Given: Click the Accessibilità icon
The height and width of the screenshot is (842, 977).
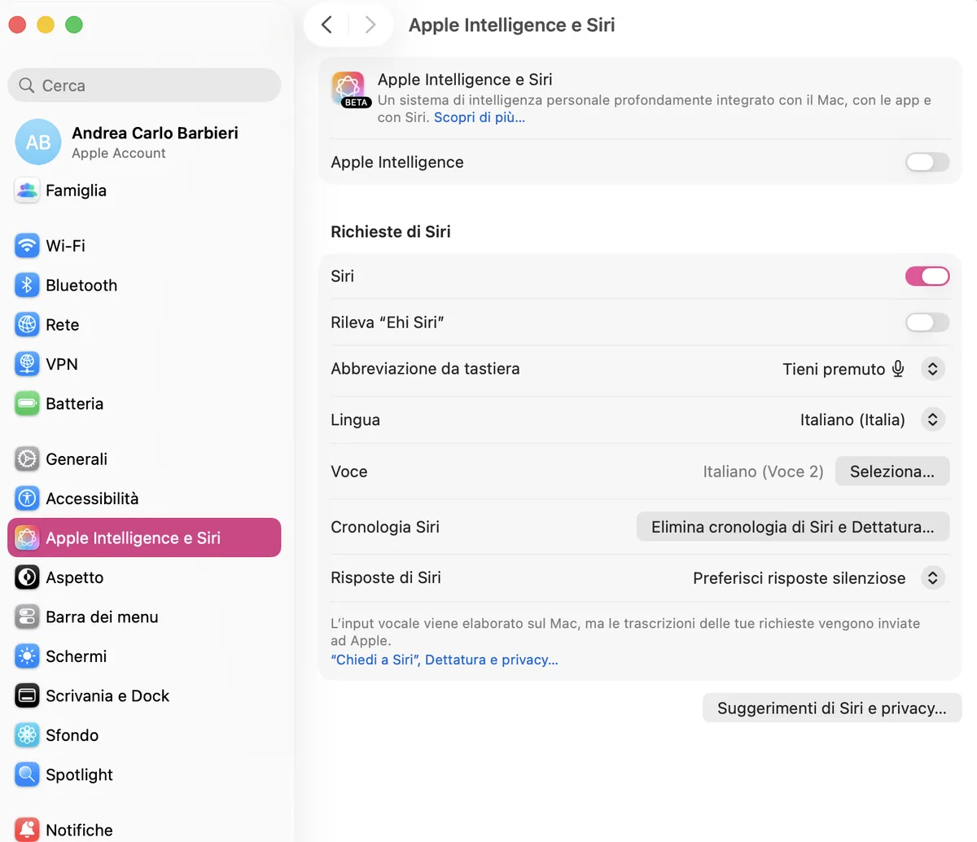Looking at the screenshot, I should 27,498.
